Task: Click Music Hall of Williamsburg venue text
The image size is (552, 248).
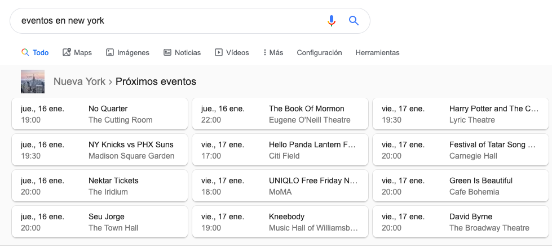Action: point(313,228)
